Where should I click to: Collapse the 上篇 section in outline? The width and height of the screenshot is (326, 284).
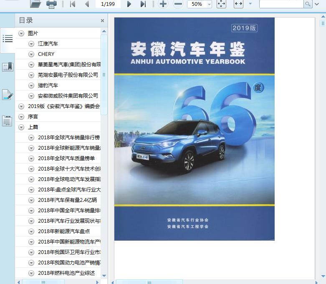[21, 127]
